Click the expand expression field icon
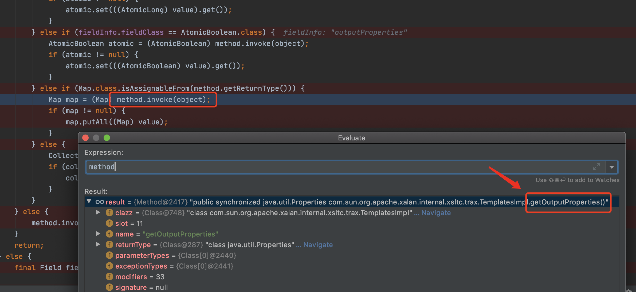The width and height of the screenshot is (636, 292). tap(596, 167)
